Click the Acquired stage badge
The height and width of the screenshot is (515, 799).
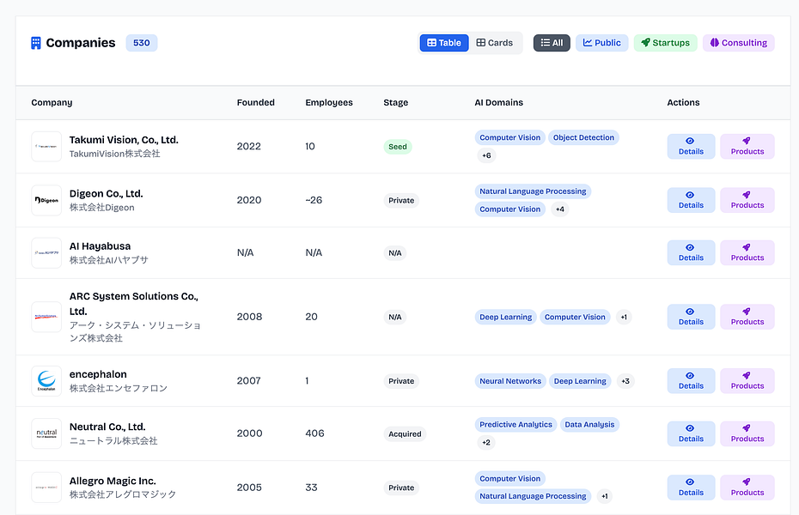pos(405,434)
